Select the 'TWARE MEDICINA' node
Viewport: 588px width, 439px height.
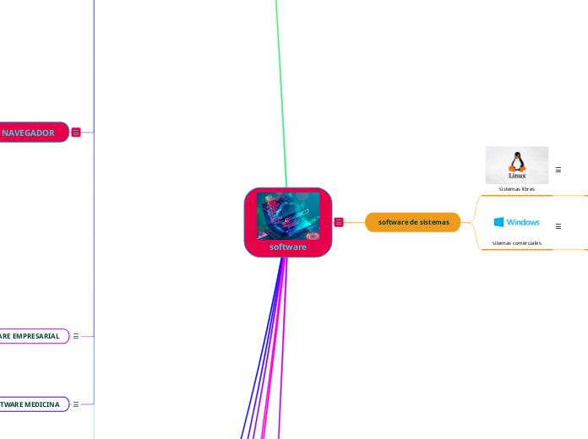click(32, 404)
